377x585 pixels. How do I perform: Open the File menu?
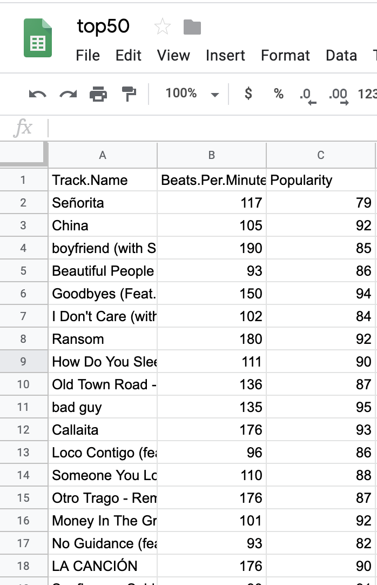pos(87,55)
